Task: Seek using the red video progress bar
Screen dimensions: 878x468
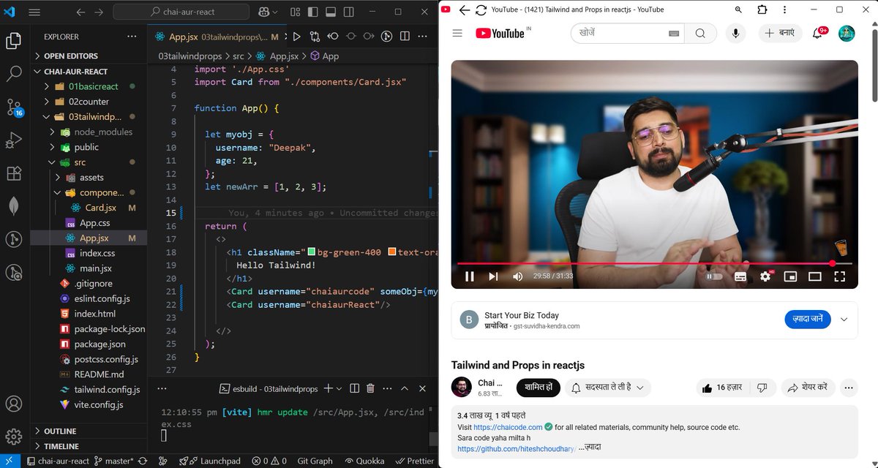Action: click(654, 263)
